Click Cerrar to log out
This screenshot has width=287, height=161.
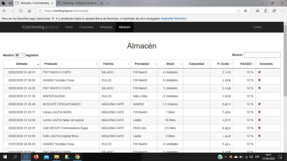257,27
